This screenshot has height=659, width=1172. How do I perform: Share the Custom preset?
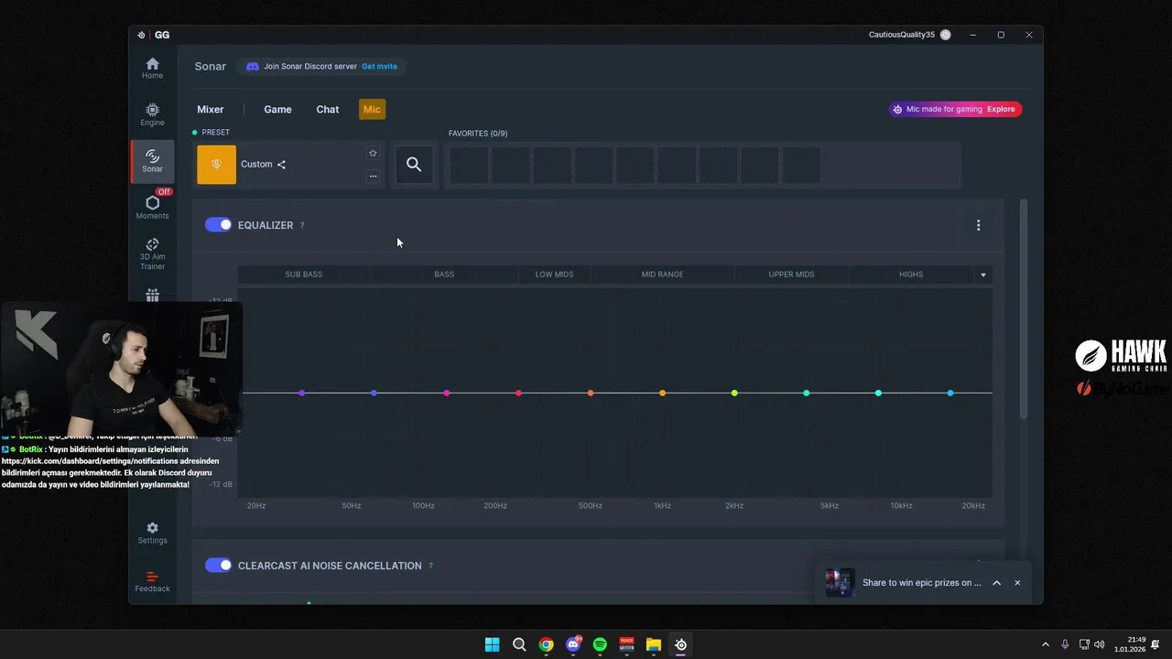pos(281,165)
